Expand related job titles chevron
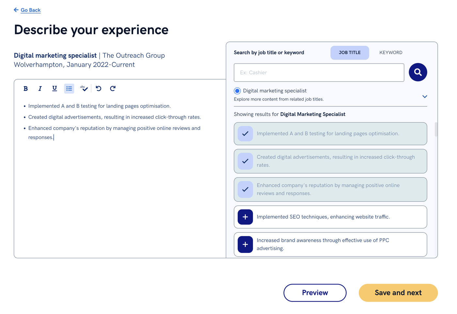 coord(424,97)
